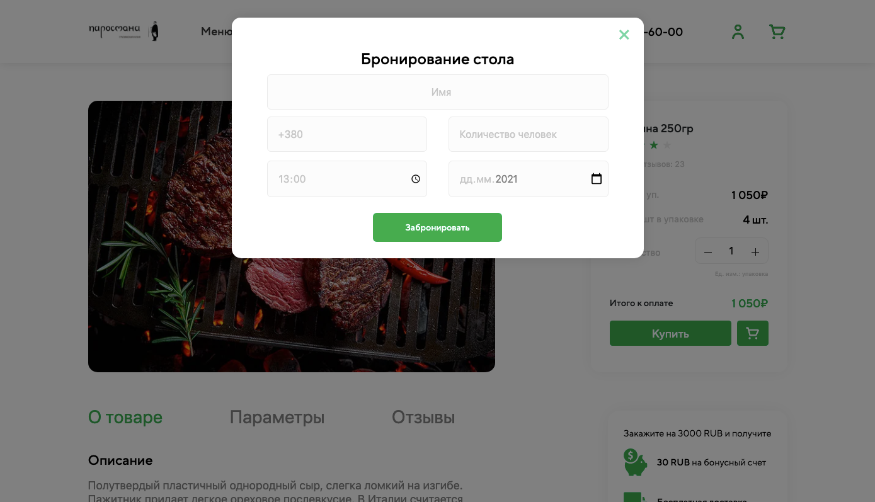Viewport: 875px width, 502px height.
Task: Open the user account profile icon
Action: click(738, 31)
